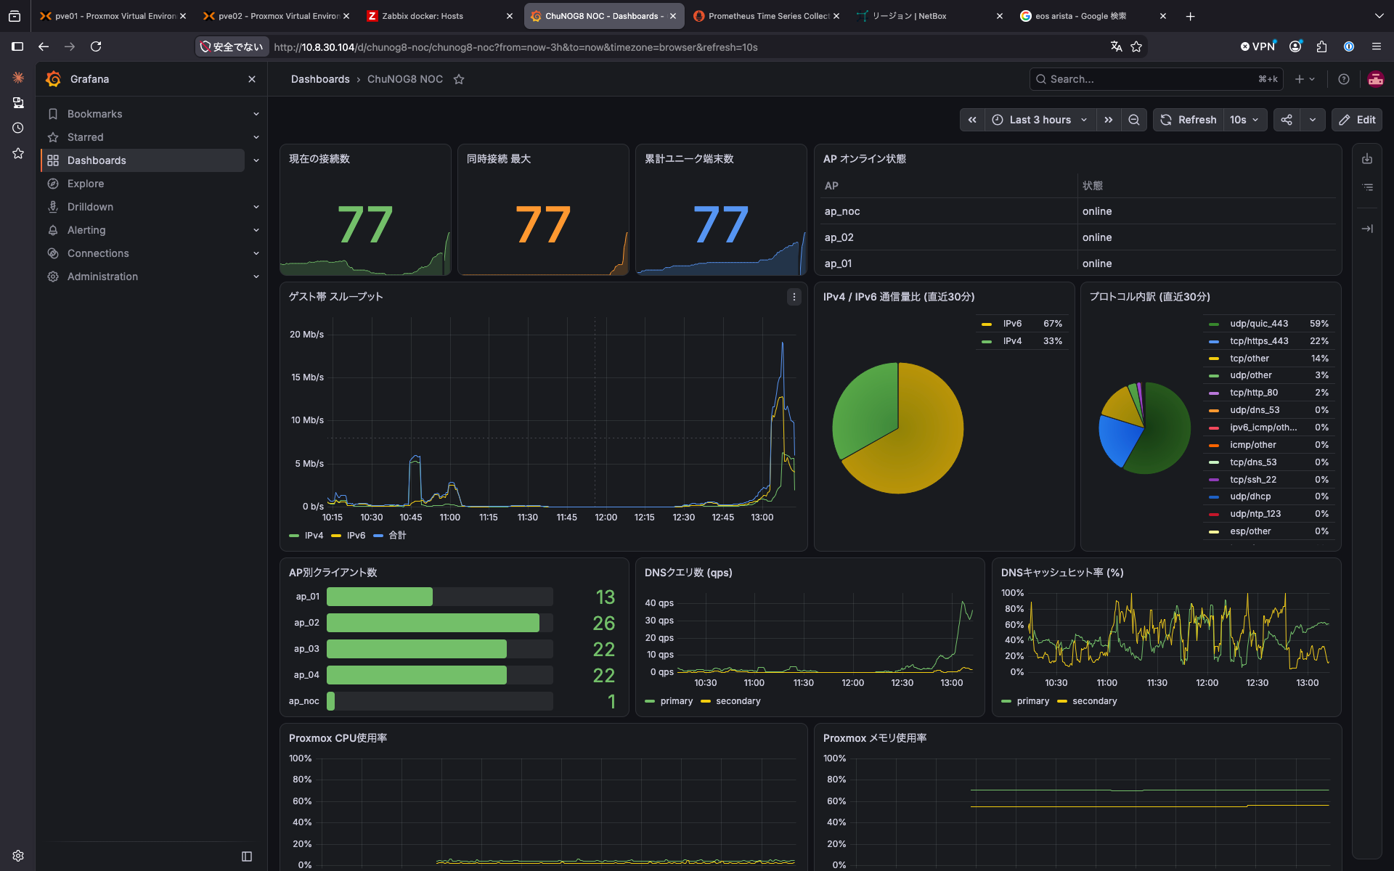The image size is (1394, 871).
Task: Open Explore in the sidebar
Action: (x=86, y=184)
